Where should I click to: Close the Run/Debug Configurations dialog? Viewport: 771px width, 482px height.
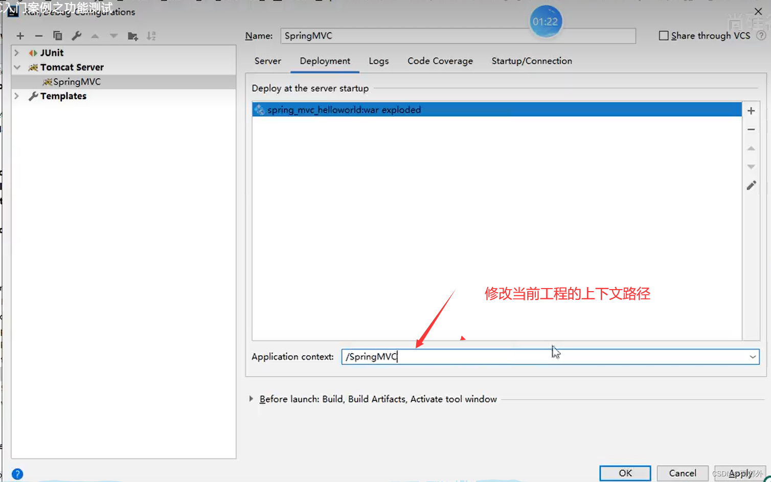(x=758, y=11)
